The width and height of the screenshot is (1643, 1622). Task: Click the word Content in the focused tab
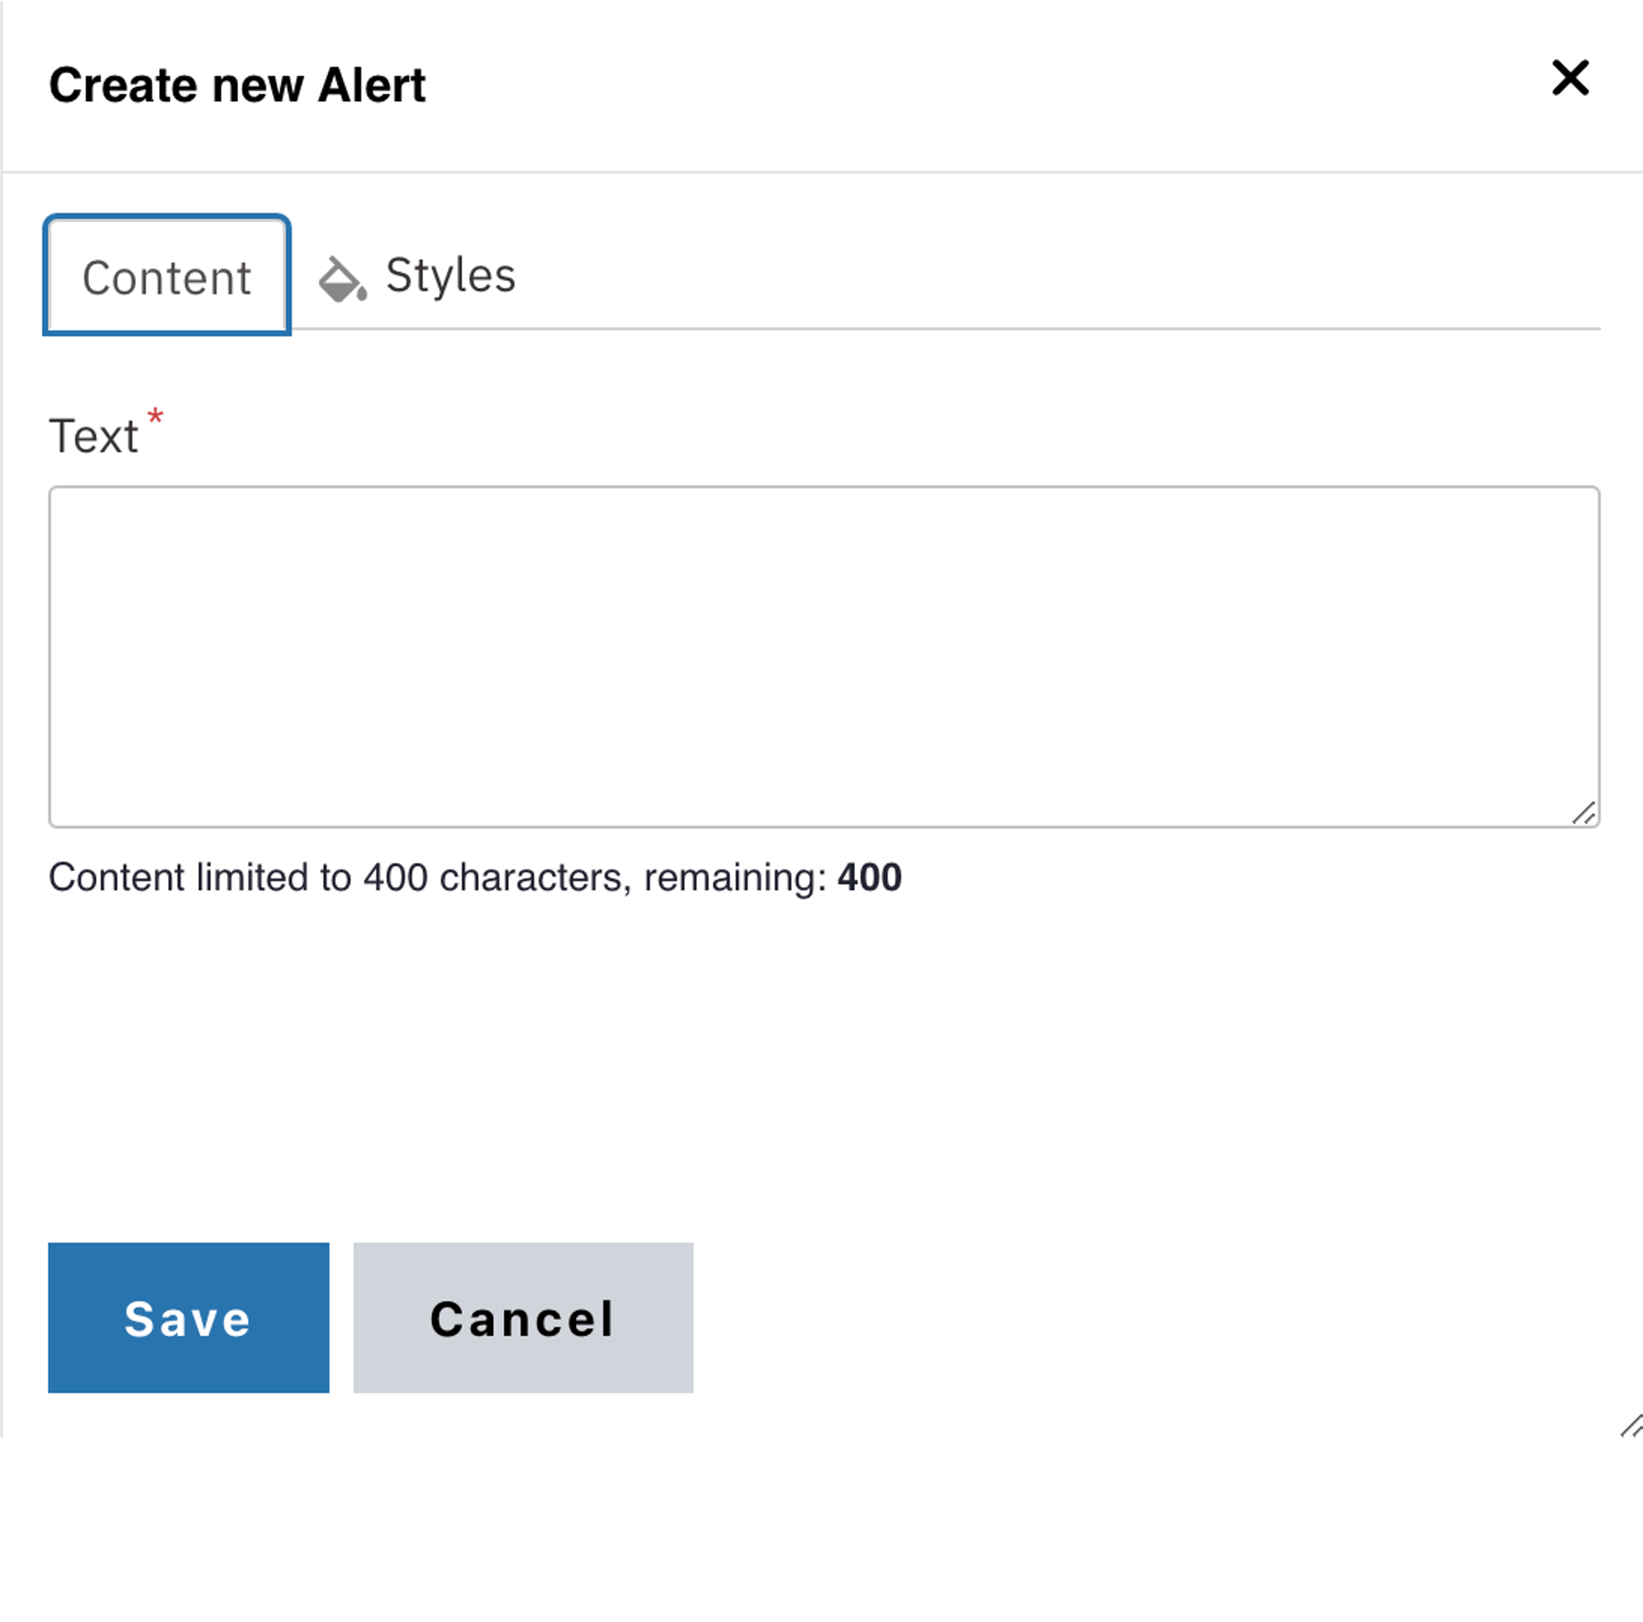point(167,278)
